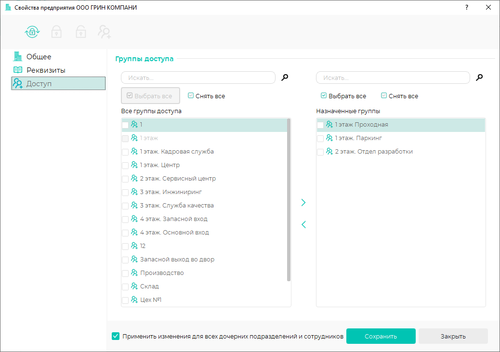Click Снять все for assigned groups

(x=399, y=96)
